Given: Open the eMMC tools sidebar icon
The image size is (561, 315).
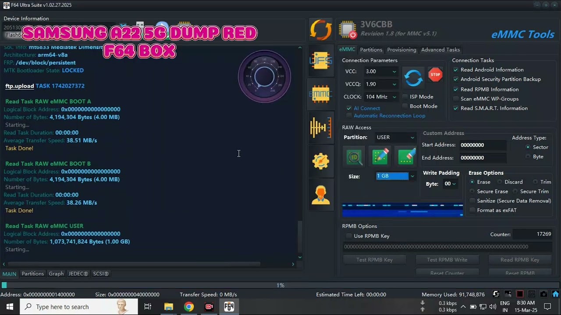Looking at the screenshot, I should (x=321, y=94).
